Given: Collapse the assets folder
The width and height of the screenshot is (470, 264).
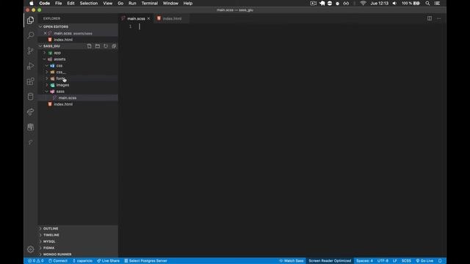Looking at the screenshot, I should pyautogui.click(x=59, y=59).
